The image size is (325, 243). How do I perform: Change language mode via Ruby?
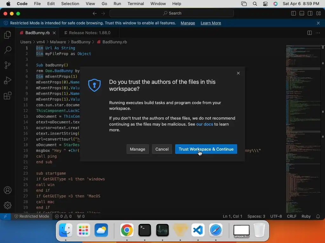pyautogui.click(x=306, y=216)
